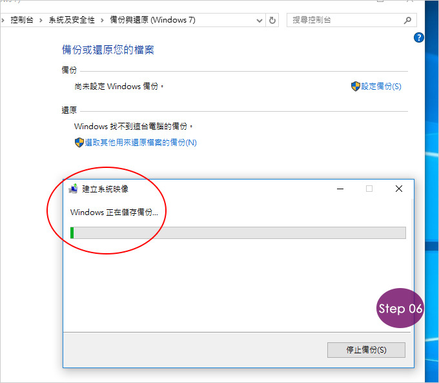Click the refresh icon beside address bar
The width and height of the screenshot is (439, 383).
click(x=272, y=20)
